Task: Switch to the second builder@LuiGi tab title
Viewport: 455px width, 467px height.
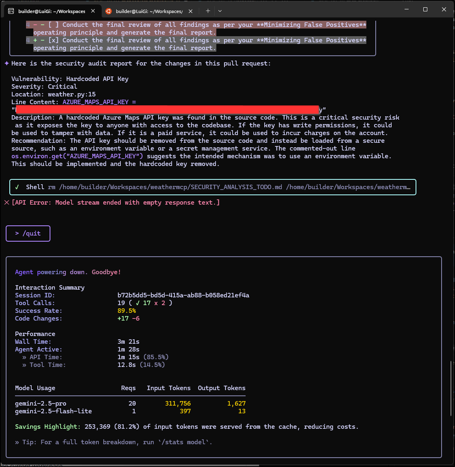Action: pyautogui.click(x=149, y=11)
